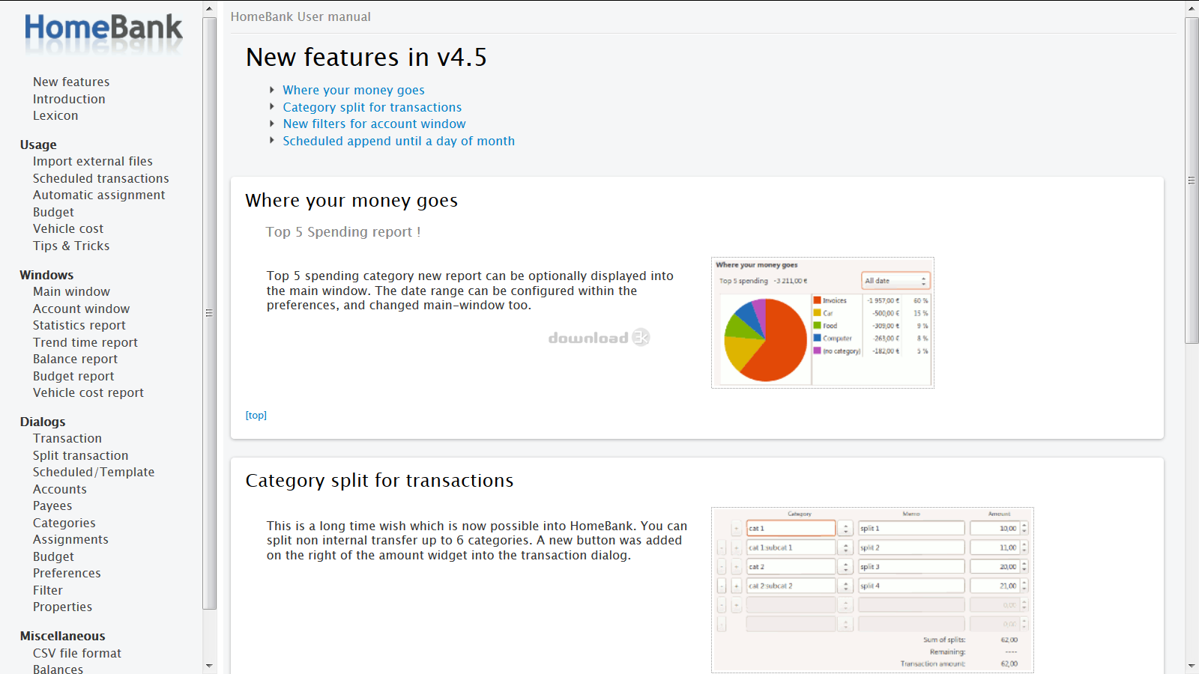Click the Dialogs section heading
The width and height of the screenshot is (1199, 674).
pos(43,422)
